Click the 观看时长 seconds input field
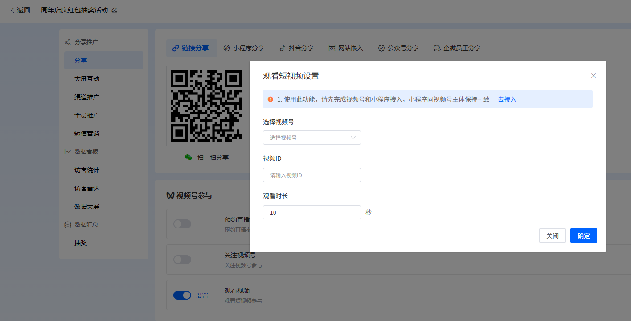This screenshot has height=321, width=631. [311, 212]
